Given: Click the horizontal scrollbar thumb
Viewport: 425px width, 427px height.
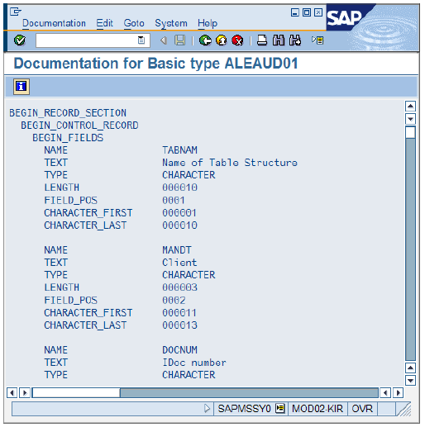Looking at the screenshot, I should (x=76, y=392).
